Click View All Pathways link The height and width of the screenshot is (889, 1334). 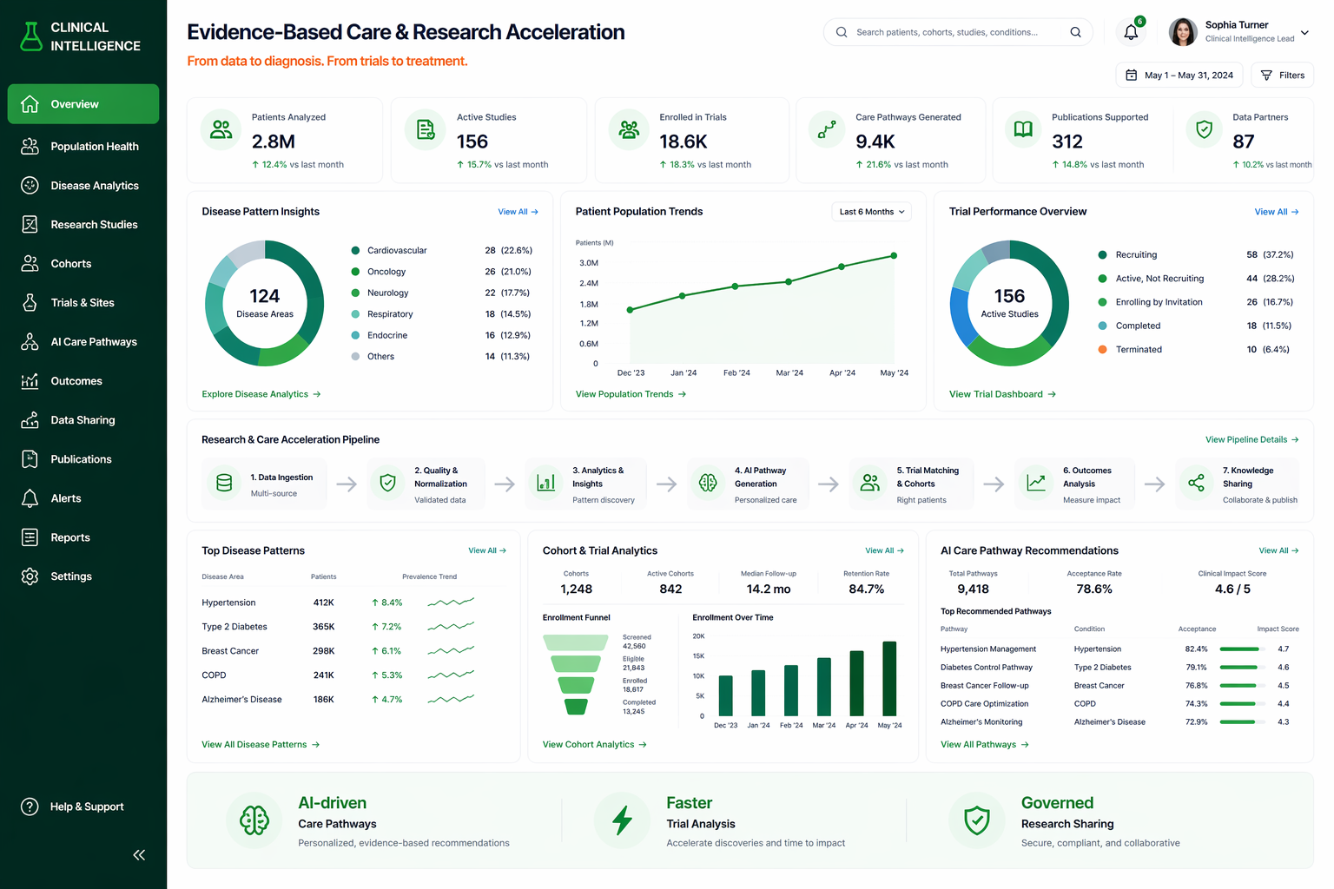(984, 745)
